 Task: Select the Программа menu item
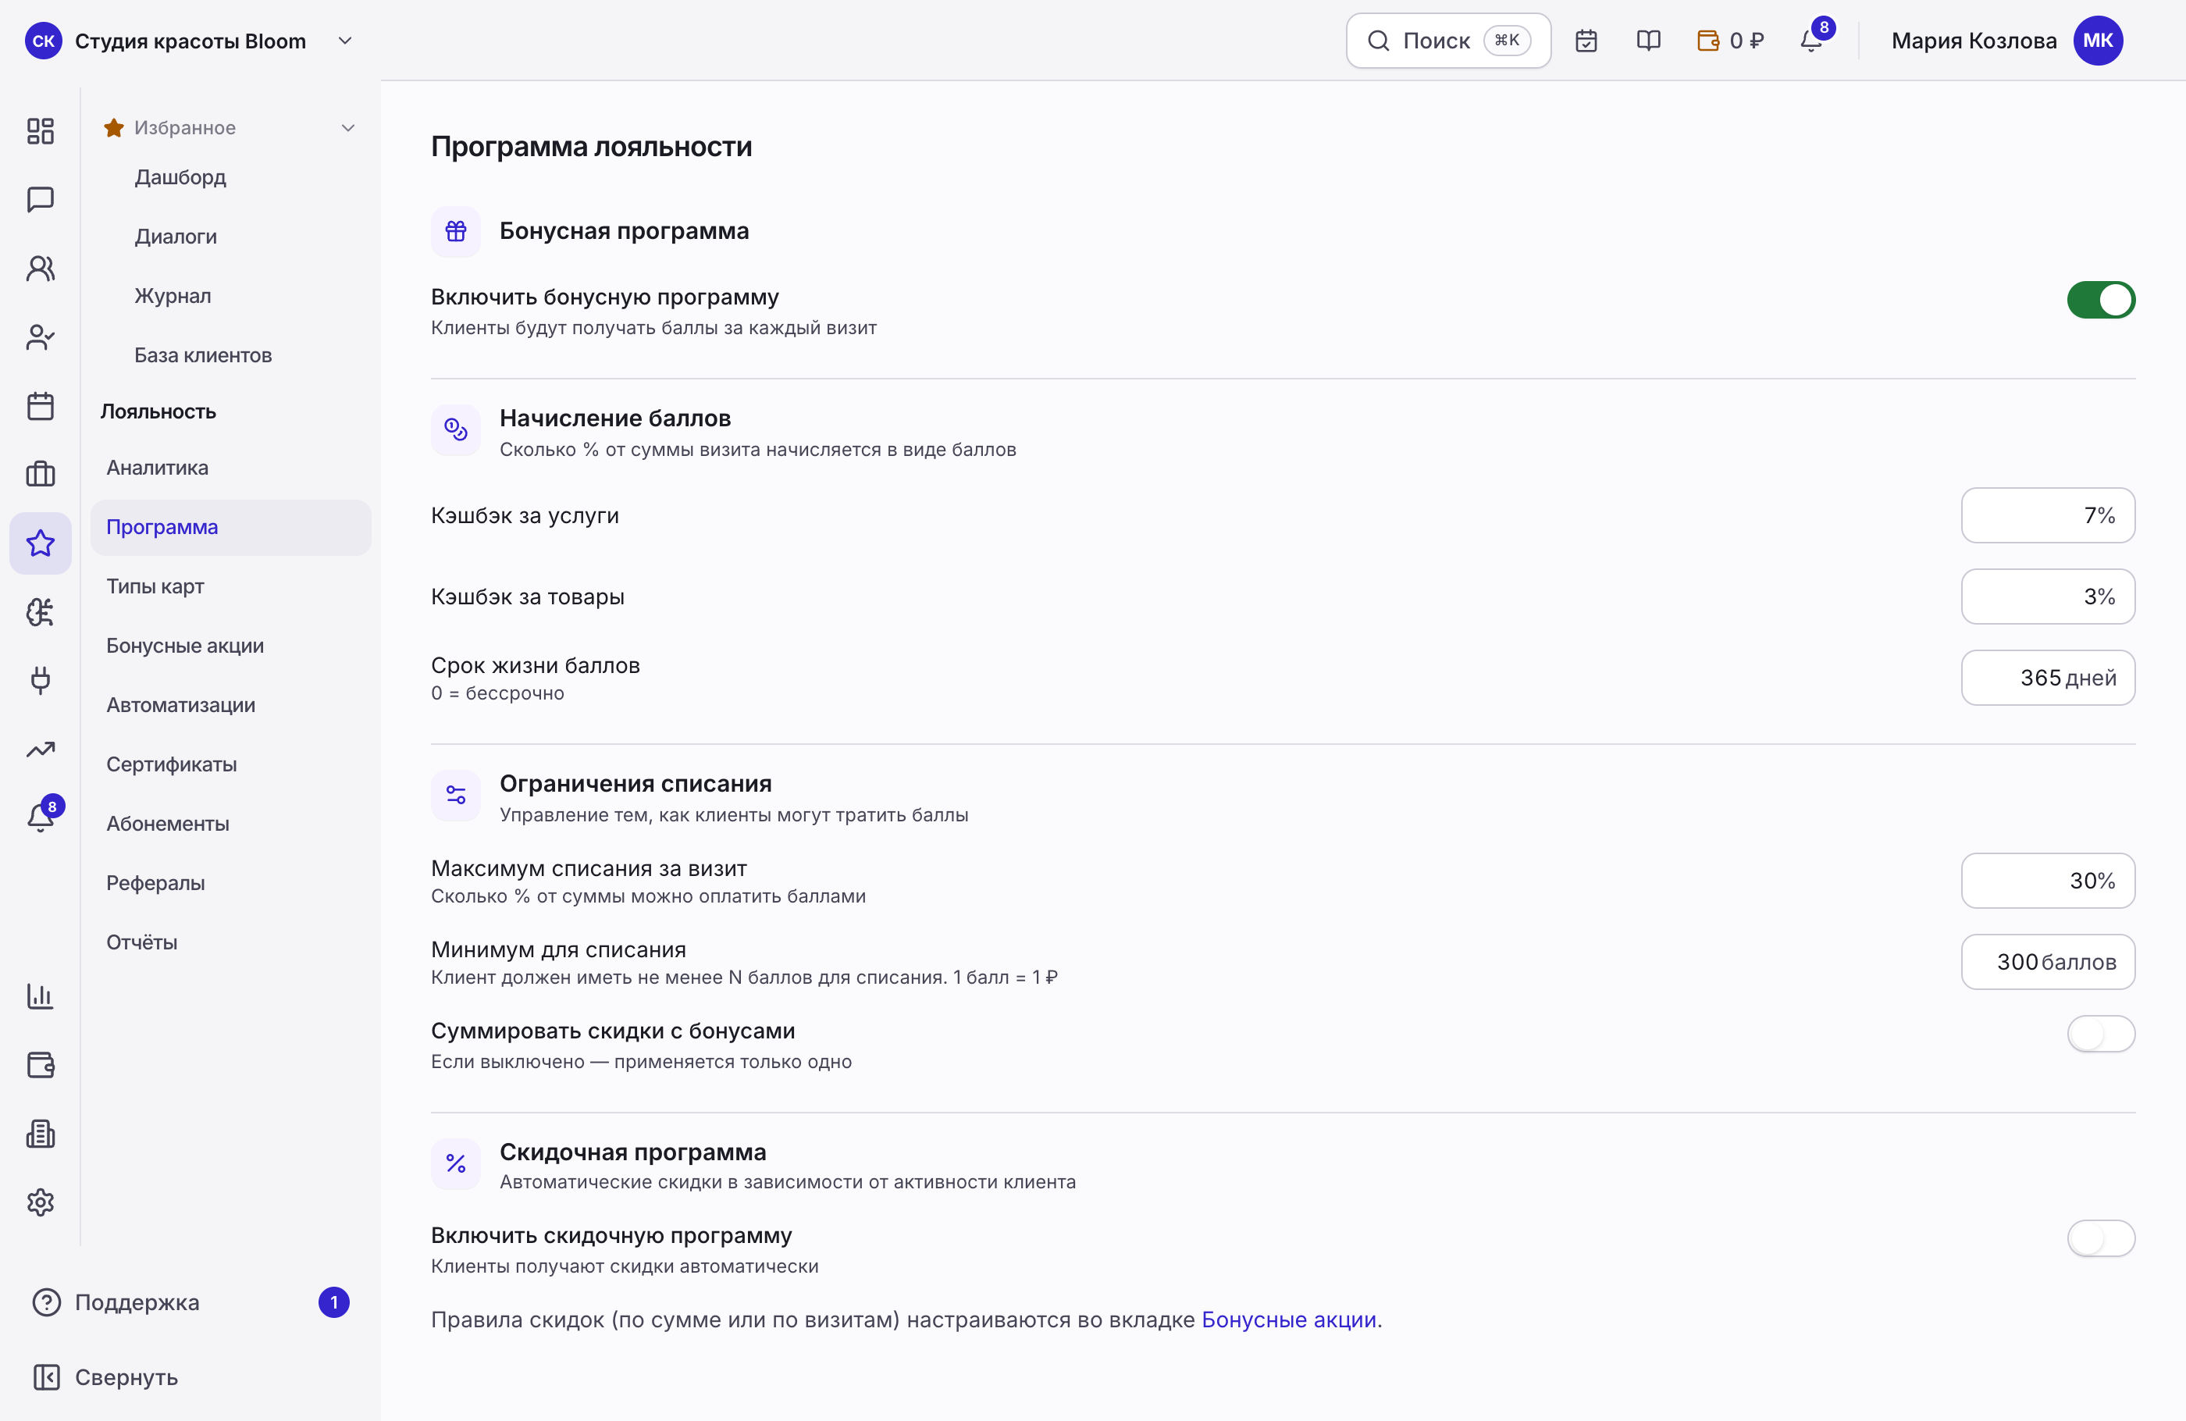(x=230, y=527)
